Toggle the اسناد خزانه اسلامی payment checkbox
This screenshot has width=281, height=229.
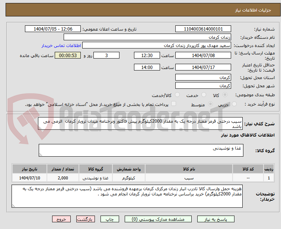point(173,104)
